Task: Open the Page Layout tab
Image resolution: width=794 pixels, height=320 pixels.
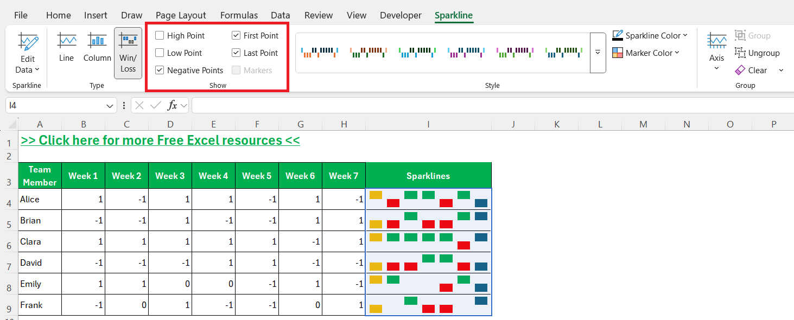Action: click(181, 15)
